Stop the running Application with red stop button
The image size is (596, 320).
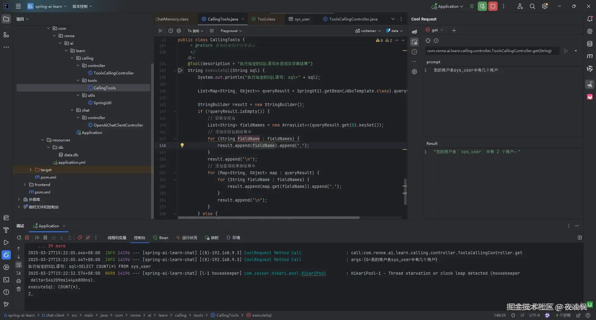(493, 6)
